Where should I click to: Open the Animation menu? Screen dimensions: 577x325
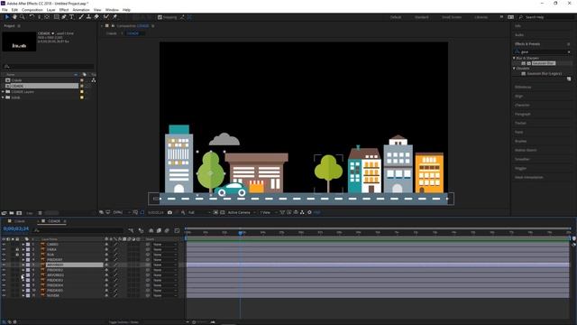click(81, 10)
